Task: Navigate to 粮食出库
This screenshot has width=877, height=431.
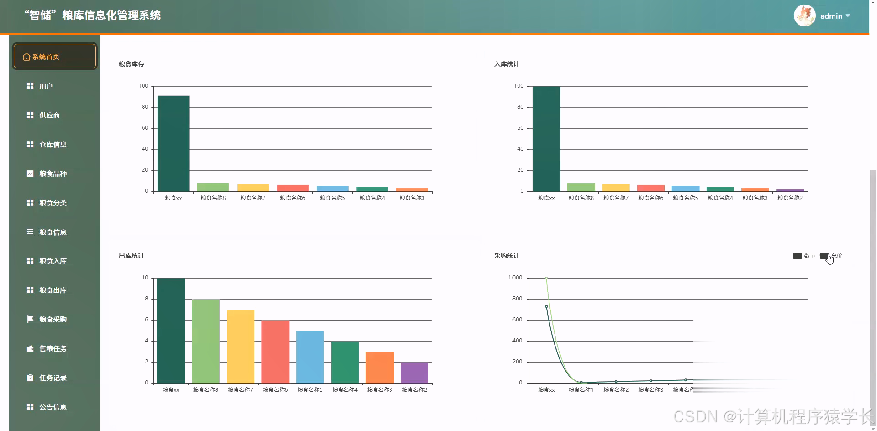Action: tap(55, 290)
